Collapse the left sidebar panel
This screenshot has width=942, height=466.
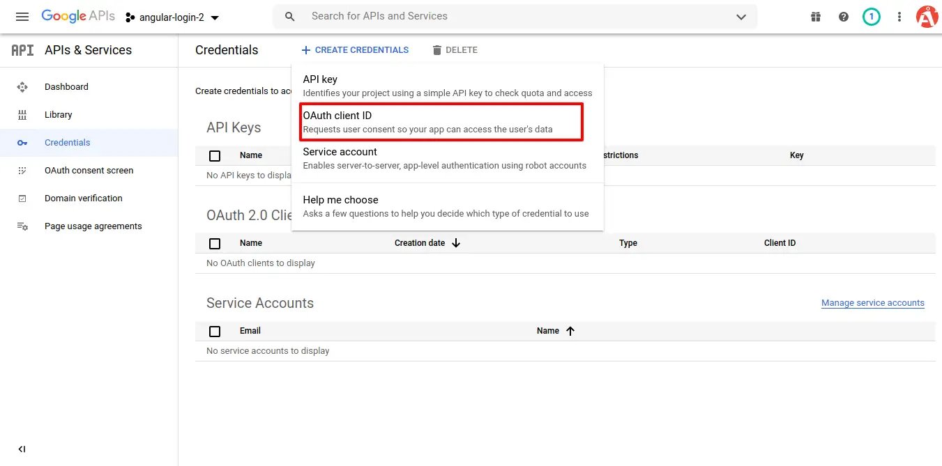click(22, 449)
